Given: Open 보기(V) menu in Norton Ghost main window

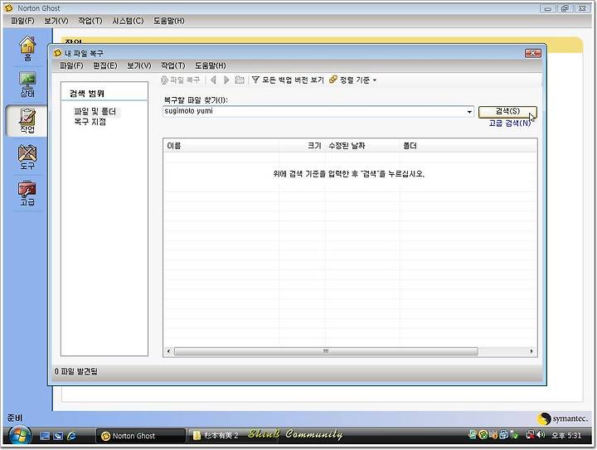Looking at the screenshot, I should point(56,21).
